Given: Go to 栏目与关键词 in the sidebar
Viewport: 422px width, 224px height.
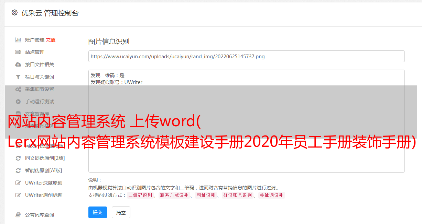Looking at the screenshot, I should point(40,77).
